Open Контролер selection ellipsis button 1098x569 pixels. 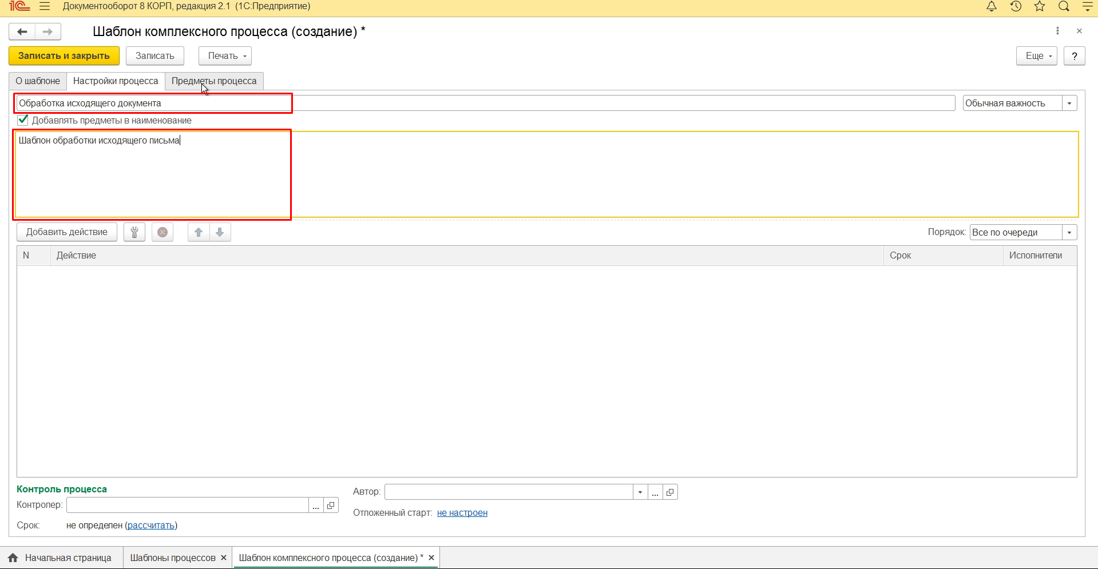coord(316,506)
